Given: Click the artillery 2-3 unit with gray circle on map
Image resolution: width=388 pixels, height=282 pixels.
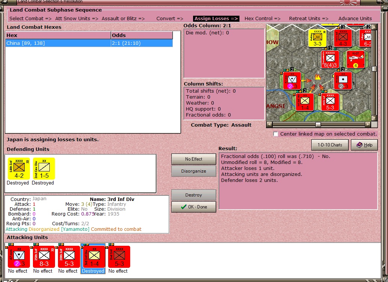Looking at the screenshot, I should click(x=343, y=81).
